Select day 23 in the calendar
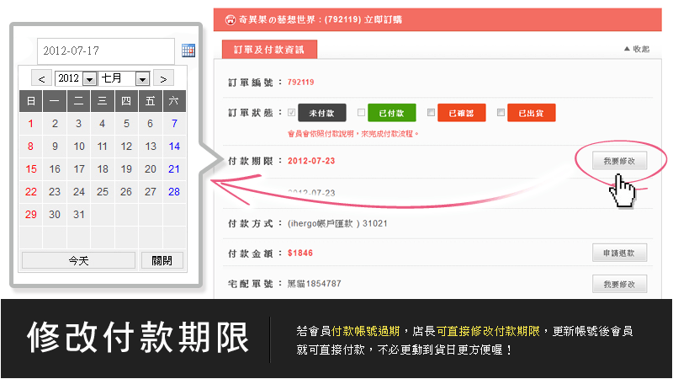The height and width of the screenshot is (379, 673). [x=55, y=191]
